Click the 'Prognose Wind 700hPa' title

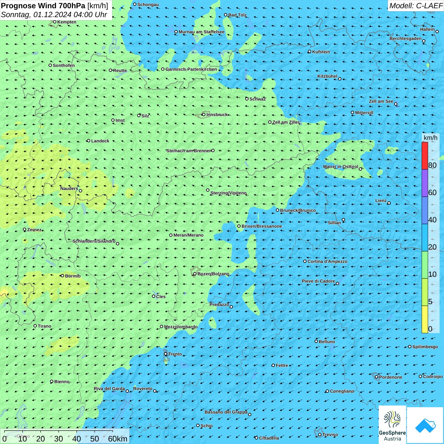(x=43, y=6)
